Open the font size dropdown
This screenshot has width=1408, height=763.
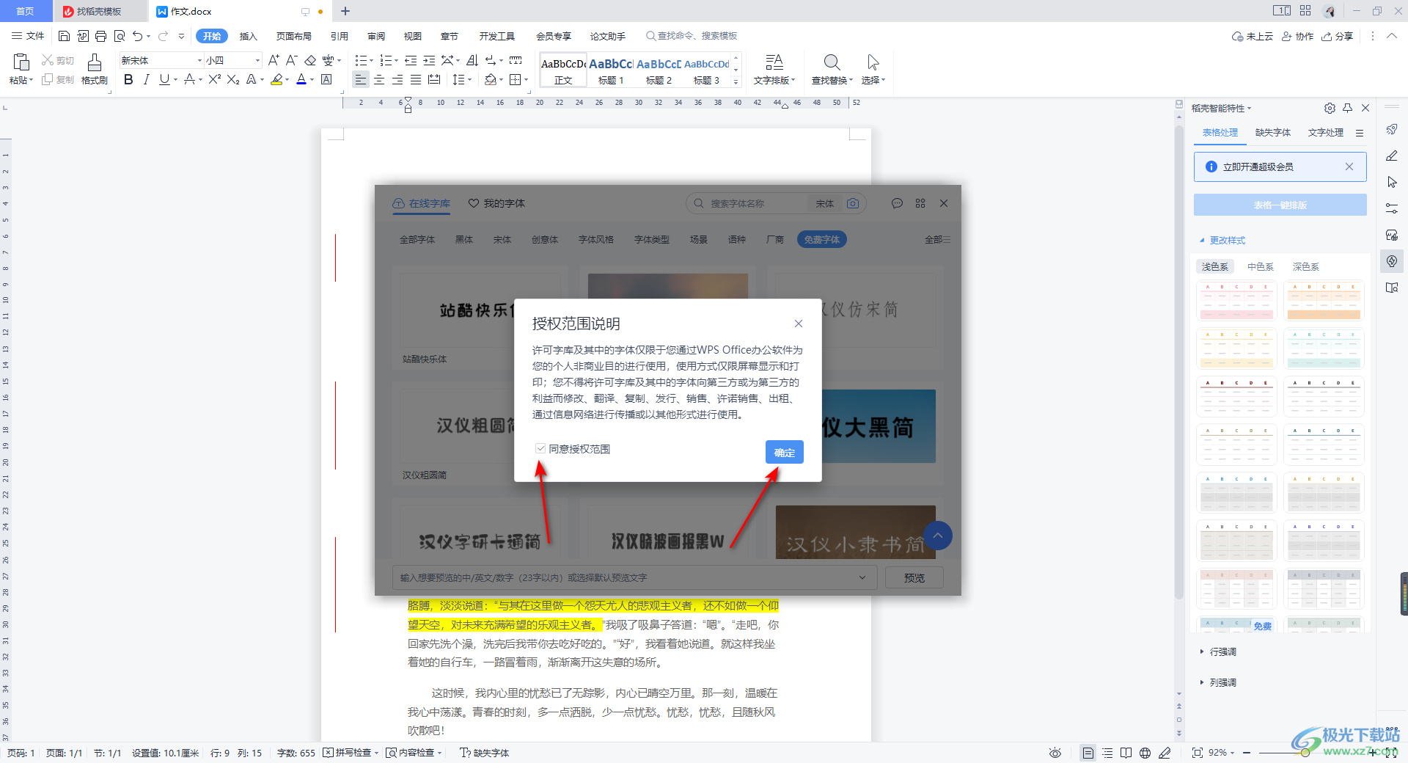[257, 60]
